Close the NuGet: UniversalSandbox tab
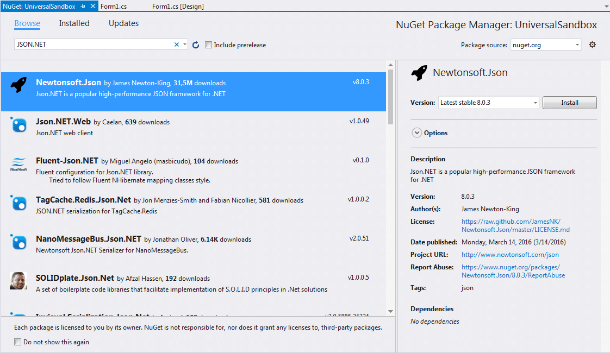The image size is (610, 353). coord(93,6)
